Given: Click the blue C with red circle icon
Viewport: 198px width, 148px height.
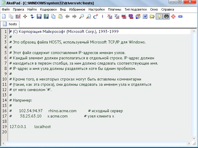Looking at the screenshot, I should pyautogui.click(x=96, y=16).
